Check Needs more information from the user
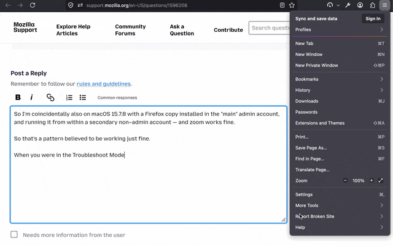 click(14, 234)
